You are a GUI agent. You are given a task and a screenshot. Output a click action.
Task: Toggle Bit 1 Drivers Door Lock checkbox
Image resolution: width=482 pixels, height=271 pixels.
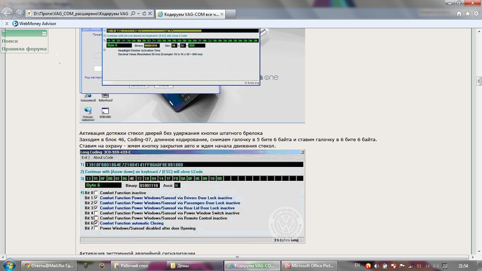[96, 198]
